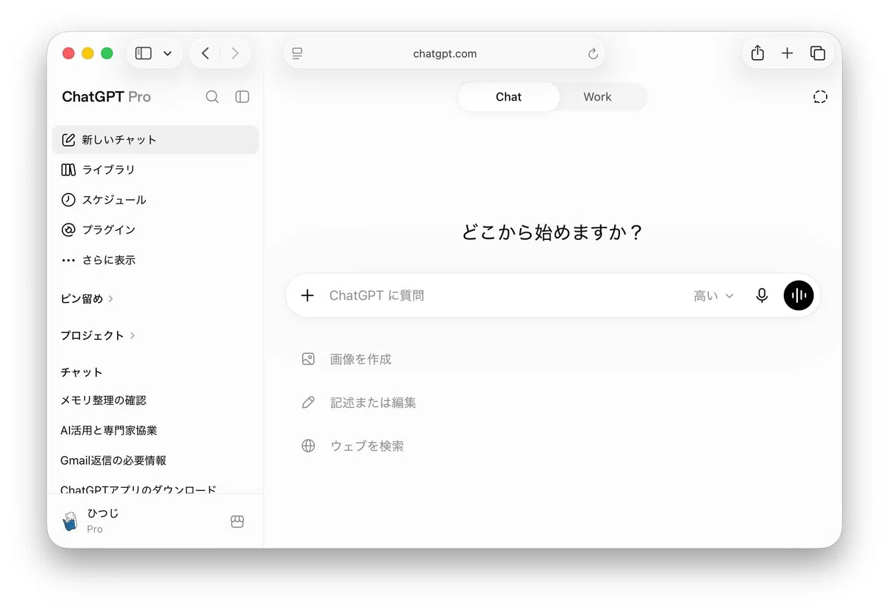Open 新しいチャット (new chat)
Image resolution: width=889 pixels, height=610 pixels.
155,140
